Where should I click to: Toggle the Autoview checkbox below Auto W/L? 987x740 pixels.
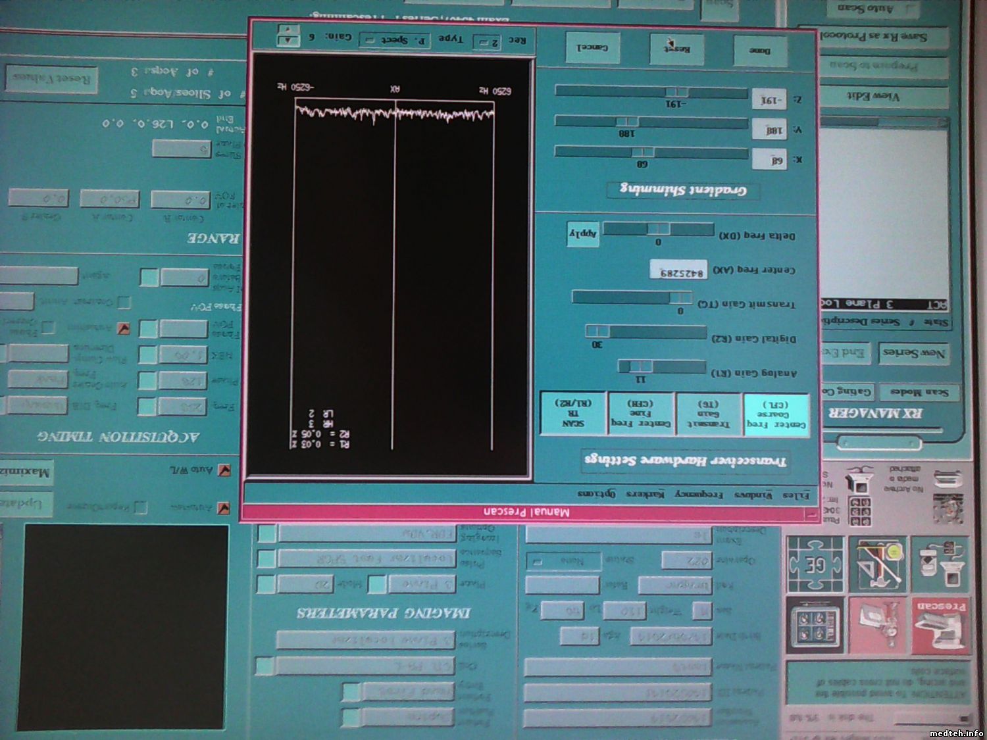[x=224, y=508]
